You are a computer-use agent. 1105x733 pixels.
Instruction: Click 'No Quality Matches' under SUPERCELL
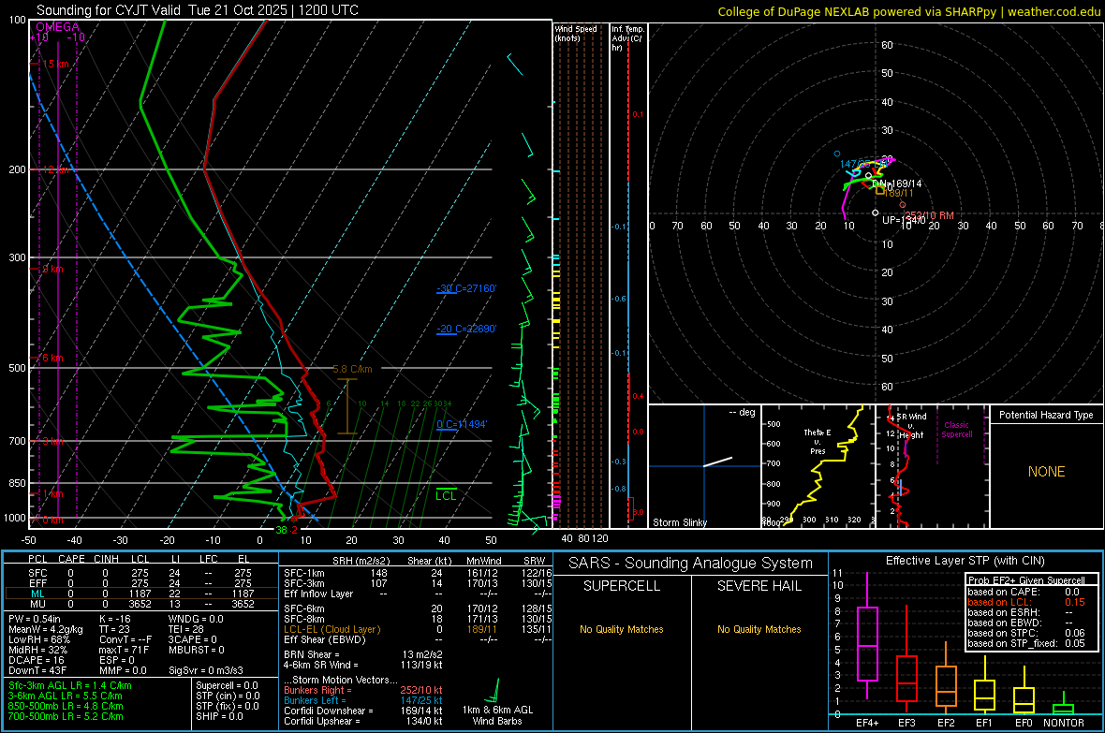[622, 629]
